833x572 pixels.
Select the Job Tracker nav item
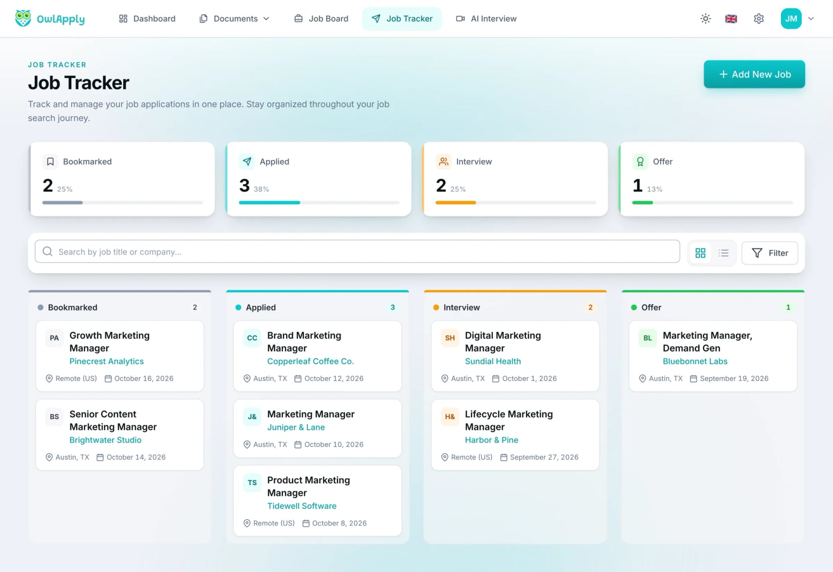(x=402, y=19)
